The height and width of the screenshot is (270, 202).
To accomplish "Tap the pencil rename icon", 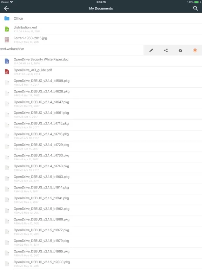I will point(151,50).
